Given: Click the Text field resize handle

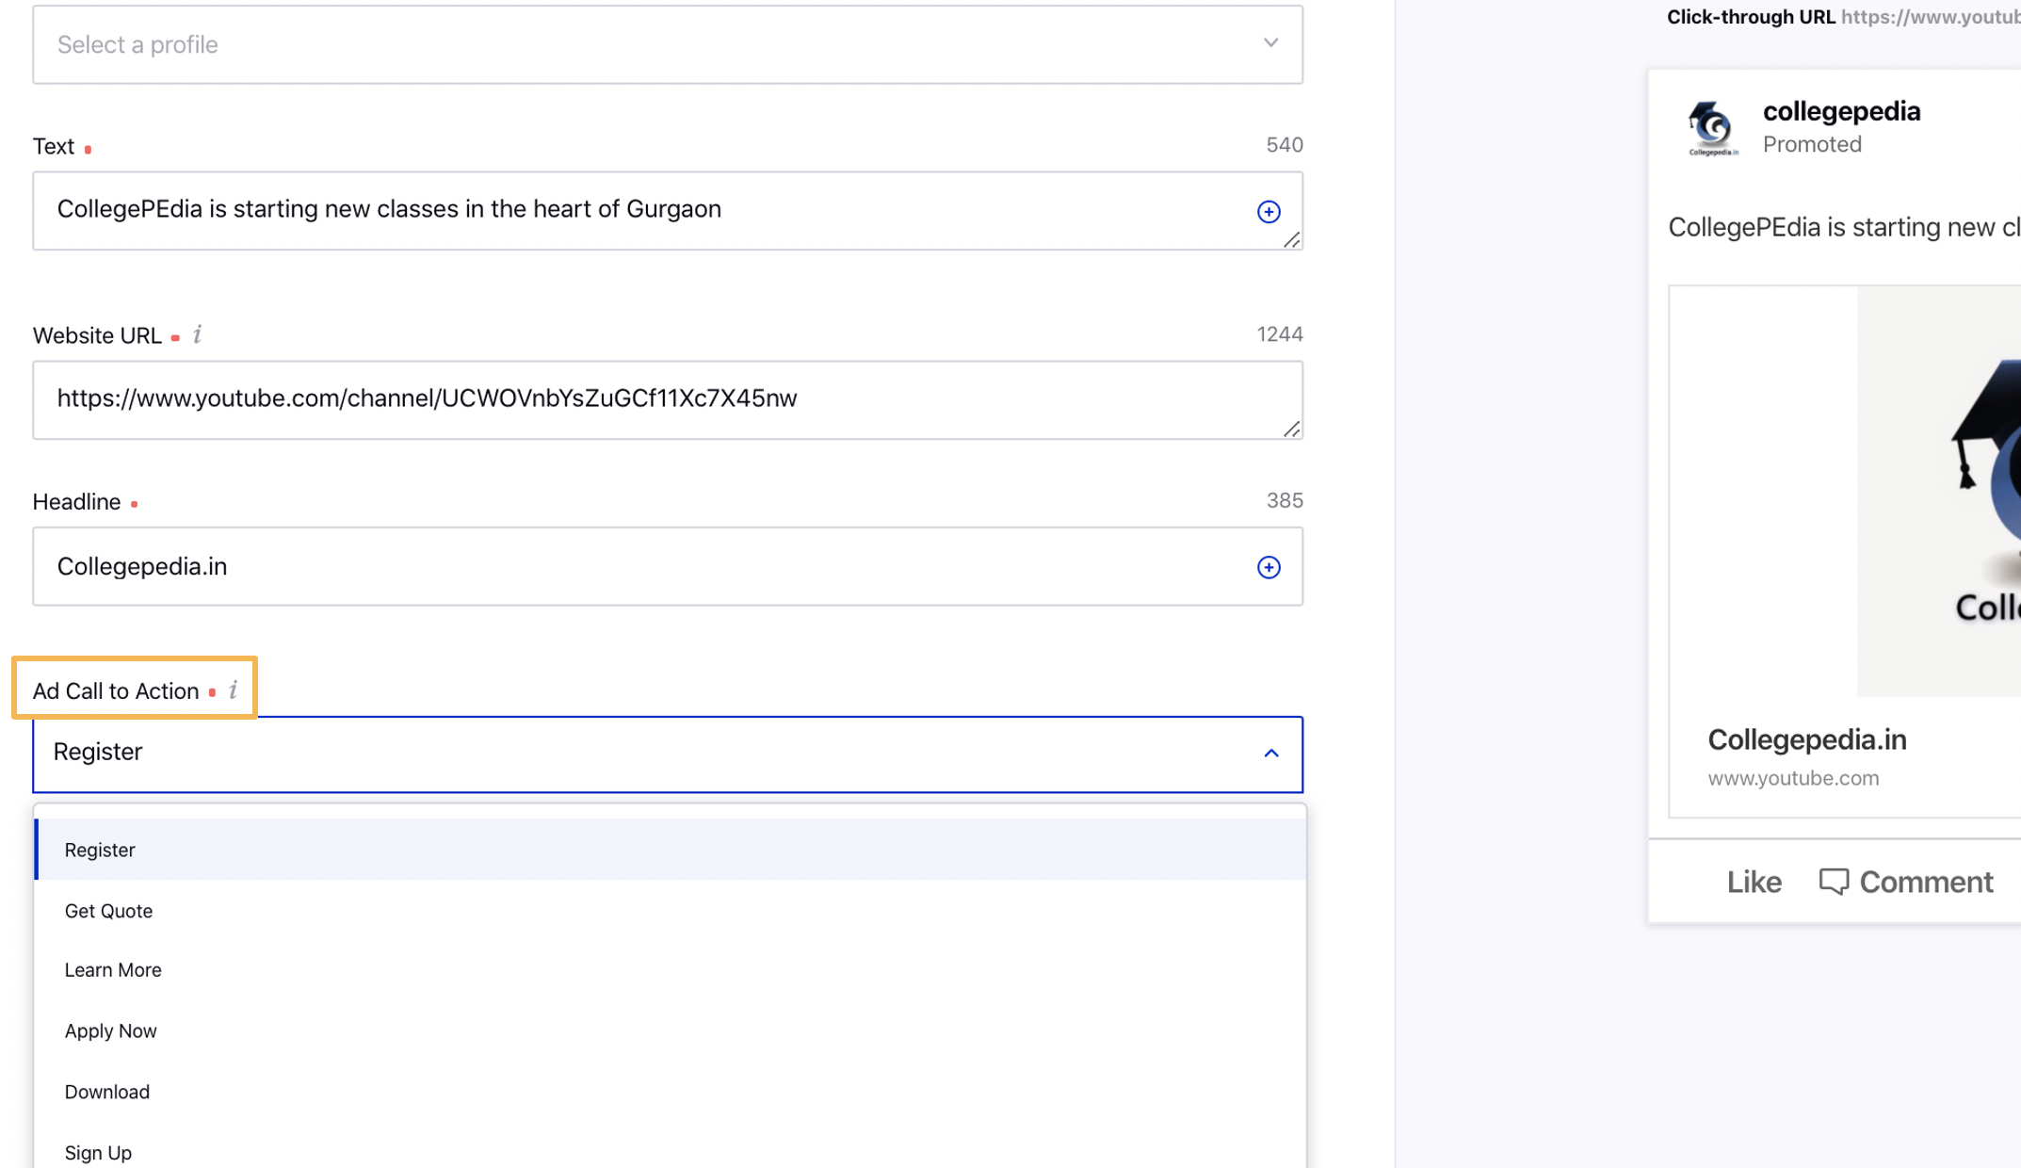Looking at the screenshot, I should coord(1291,240).
